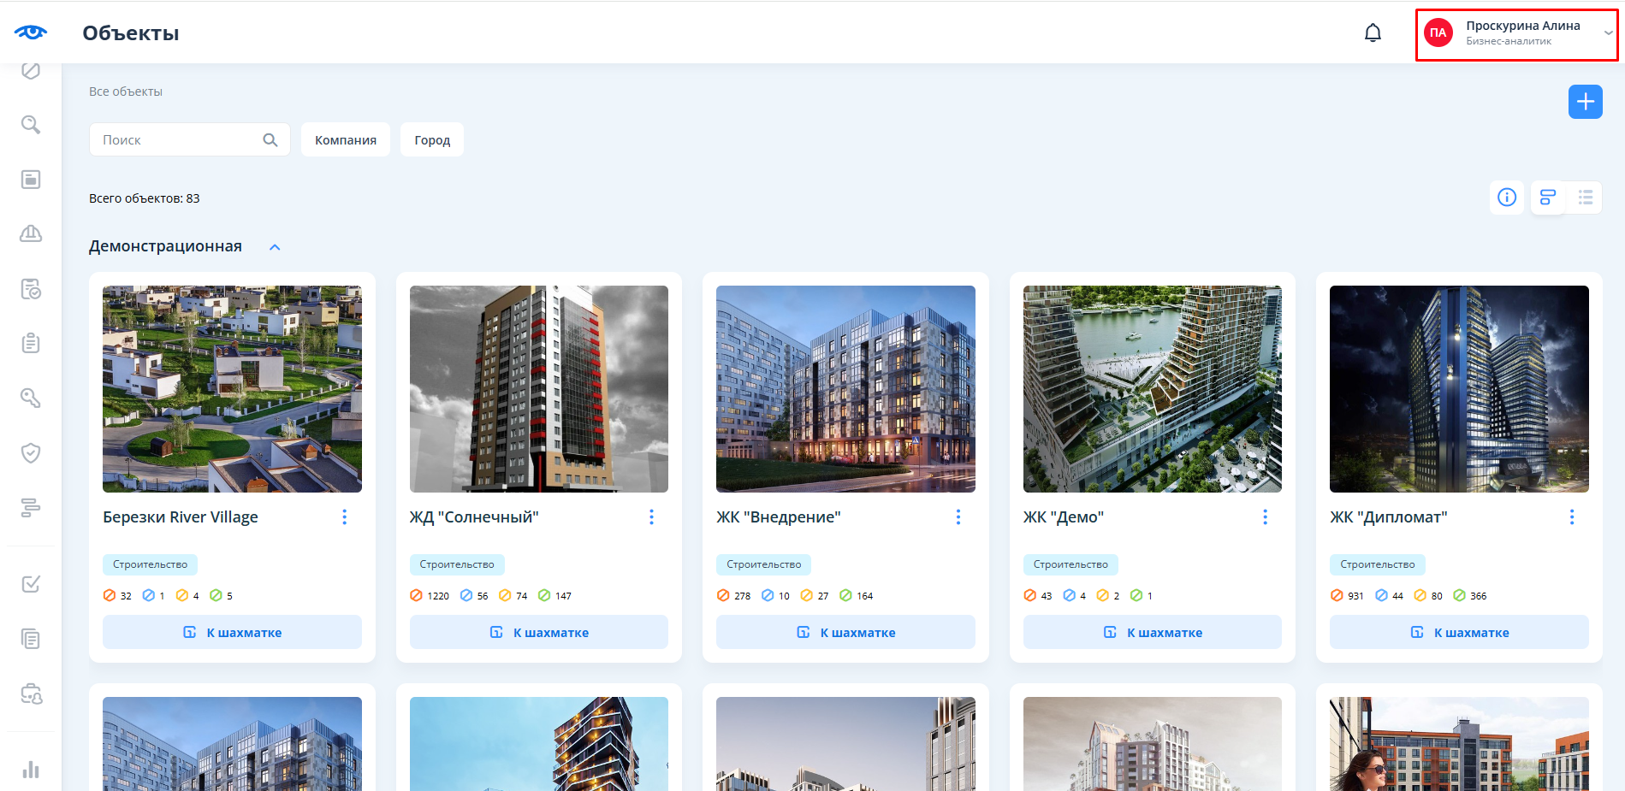Click the notifications bell icon
1625x791 pixels.
[1373, 33]
